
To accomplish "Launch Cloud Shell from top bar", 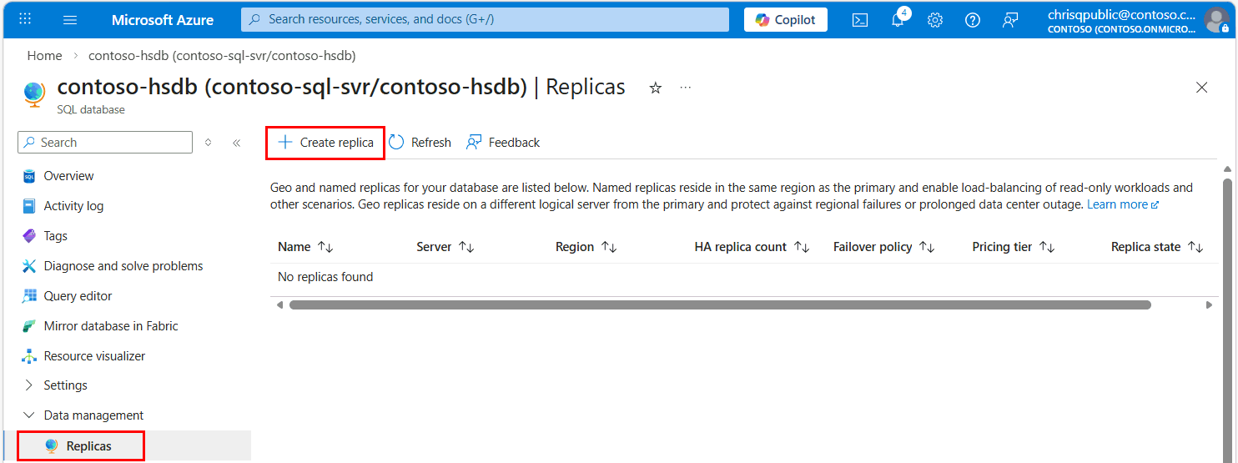I will pos(860,20).
